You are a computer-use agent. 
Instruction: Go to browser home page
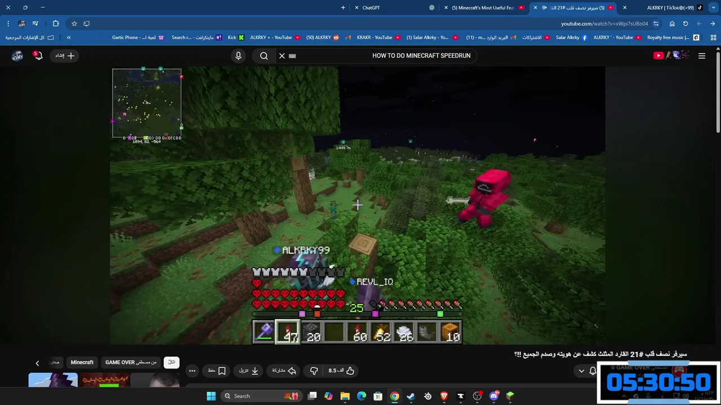pyautogui.click(x=672, y=24)
